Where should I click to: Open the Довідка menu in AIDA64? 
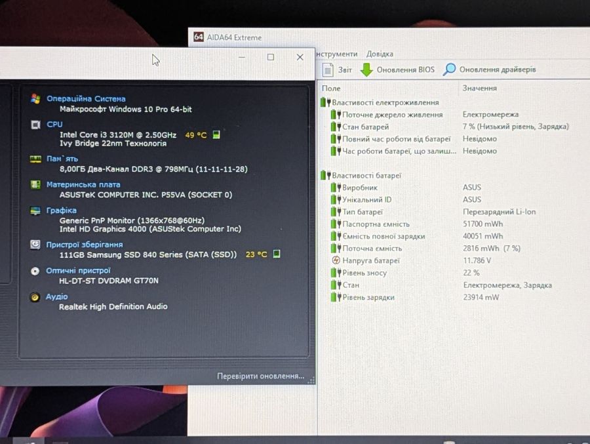pos(380,54)
